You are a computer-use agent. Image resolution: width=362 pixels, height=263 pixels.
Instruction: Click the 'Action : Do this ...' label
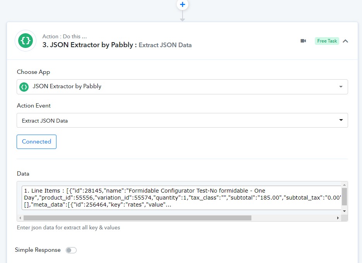(65, 36)
